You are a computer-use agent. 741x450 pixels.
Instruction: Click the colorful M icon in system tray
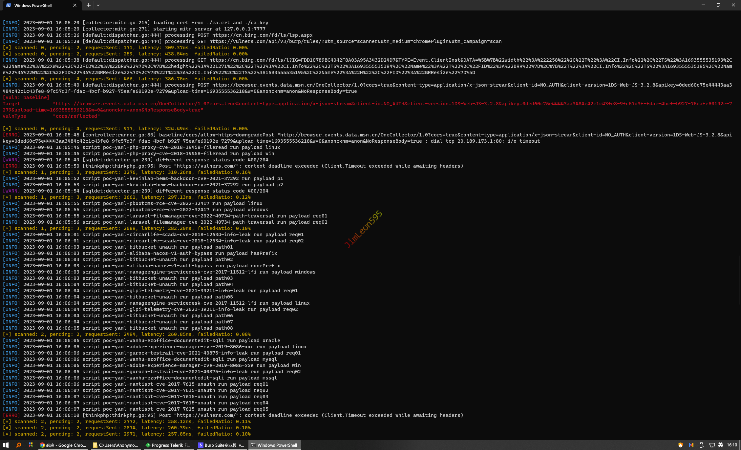(691, 445)
